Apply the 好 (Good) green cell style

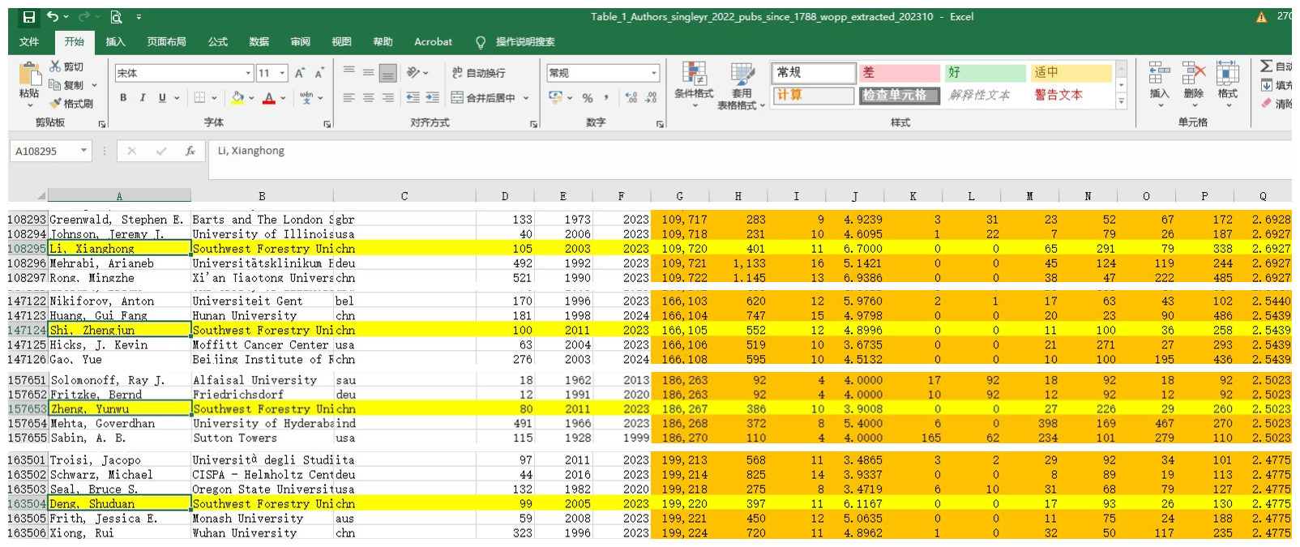(984, 73)
